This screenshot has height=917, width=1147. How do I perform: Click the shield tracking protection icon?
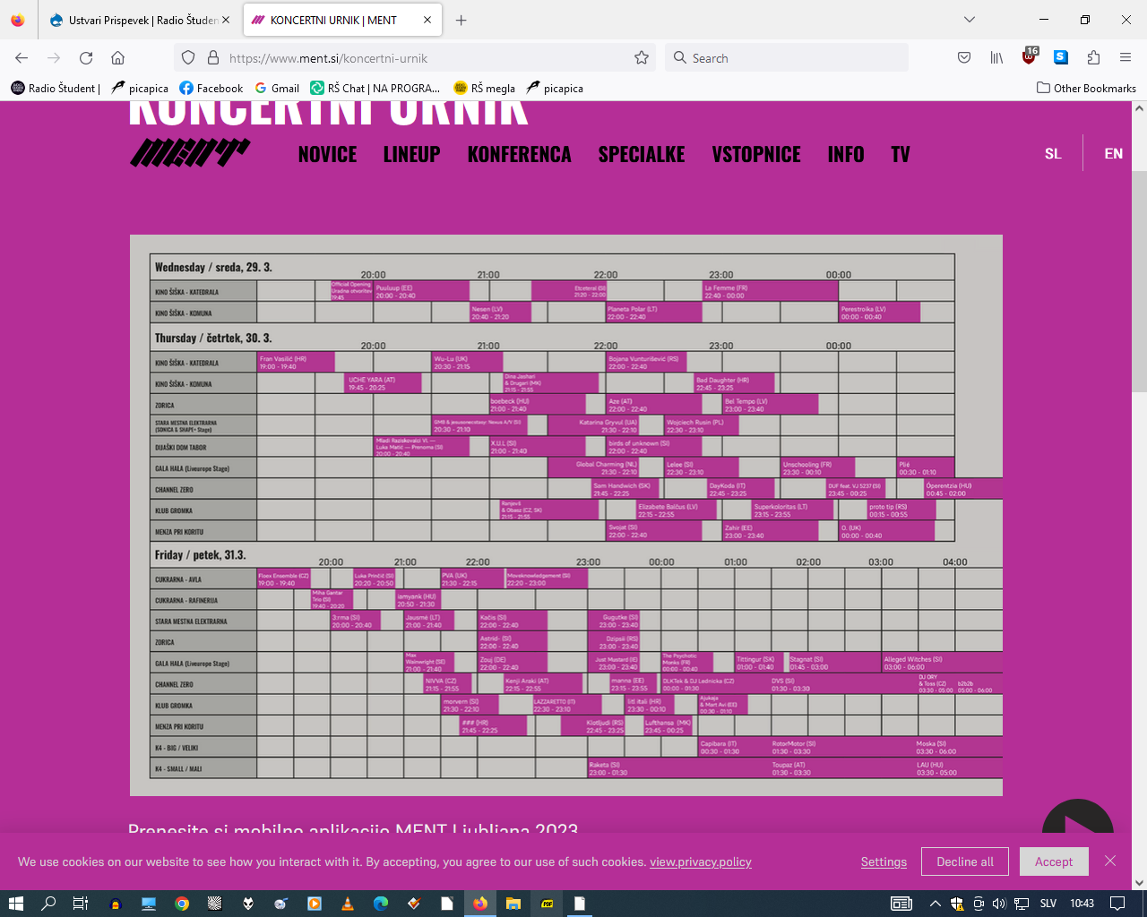click(x=188, y=58)
